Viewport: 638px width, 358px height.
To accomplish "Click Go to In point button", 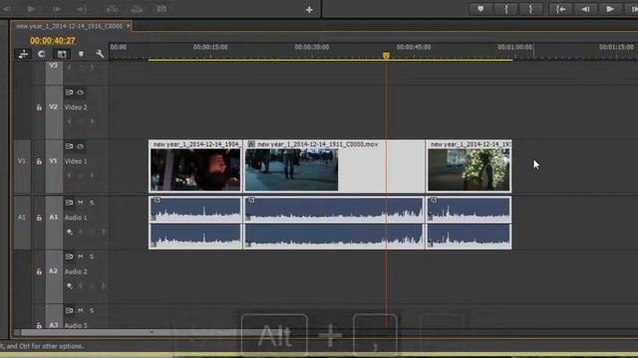I will (560, 9).
